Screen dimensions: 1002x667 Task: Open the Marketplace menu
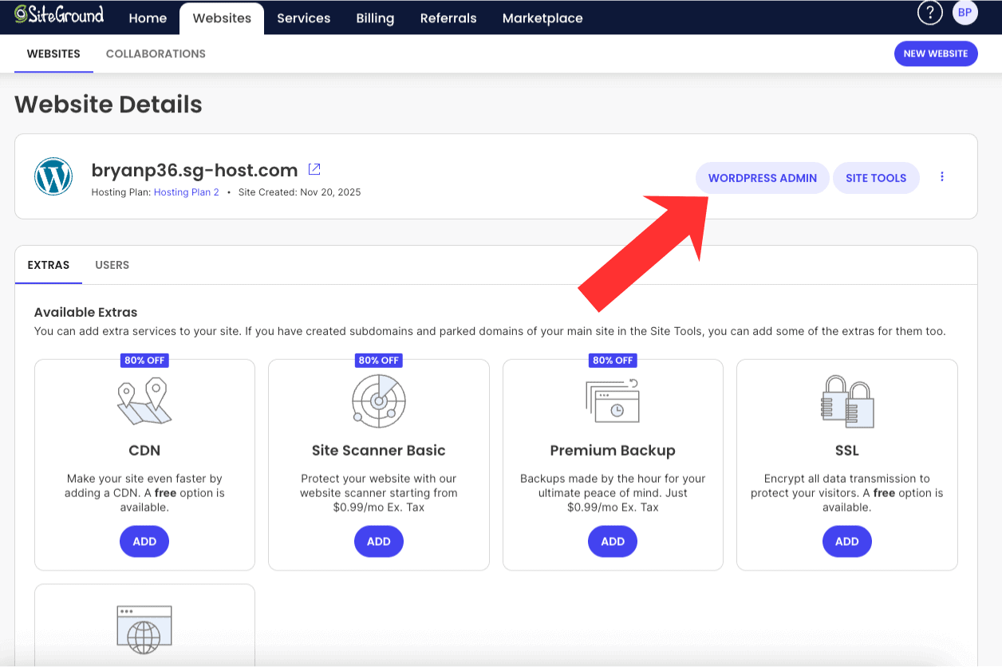542,18
